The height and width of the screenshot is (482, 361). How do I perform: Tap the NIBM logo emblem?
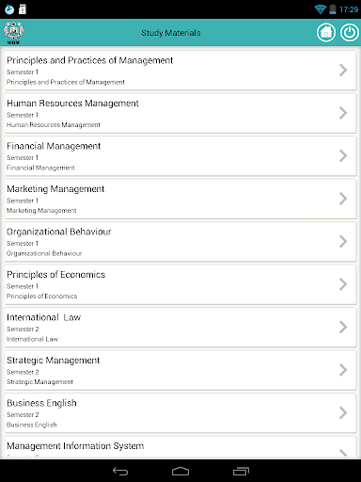pos(13,32)
